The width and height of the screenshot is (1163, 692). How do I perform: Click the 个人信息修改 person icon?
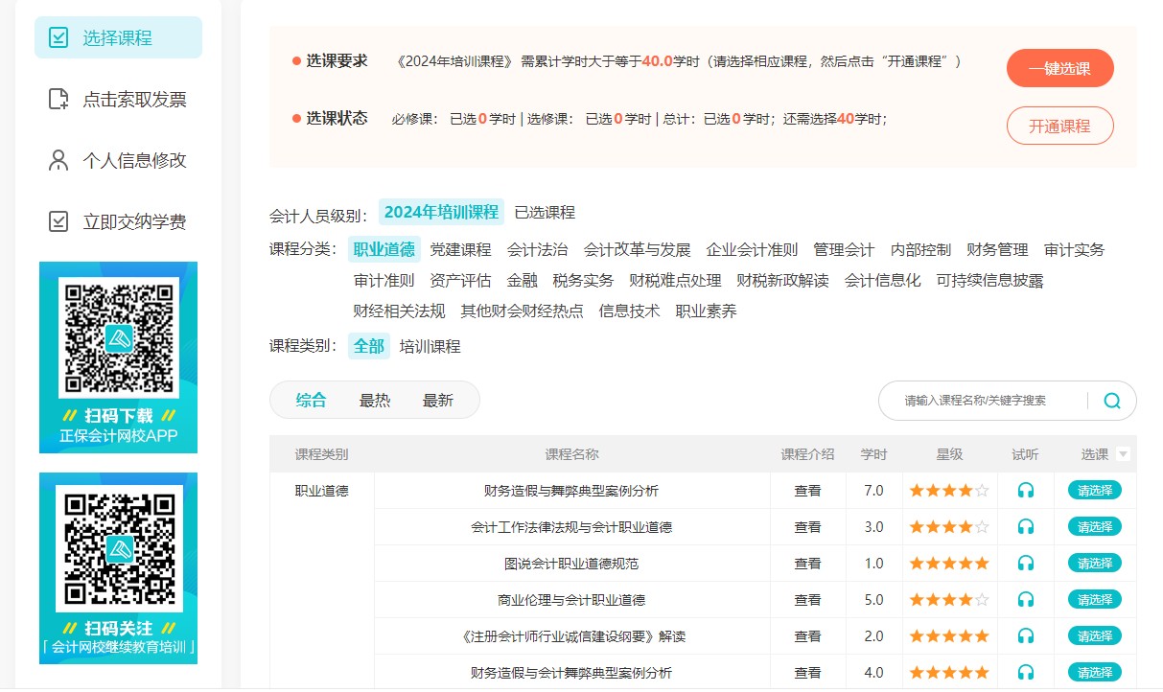pyautogui.click(x=58, y=160)
